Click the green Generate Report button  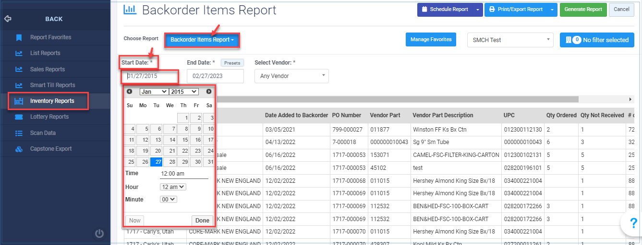[583, 10]
